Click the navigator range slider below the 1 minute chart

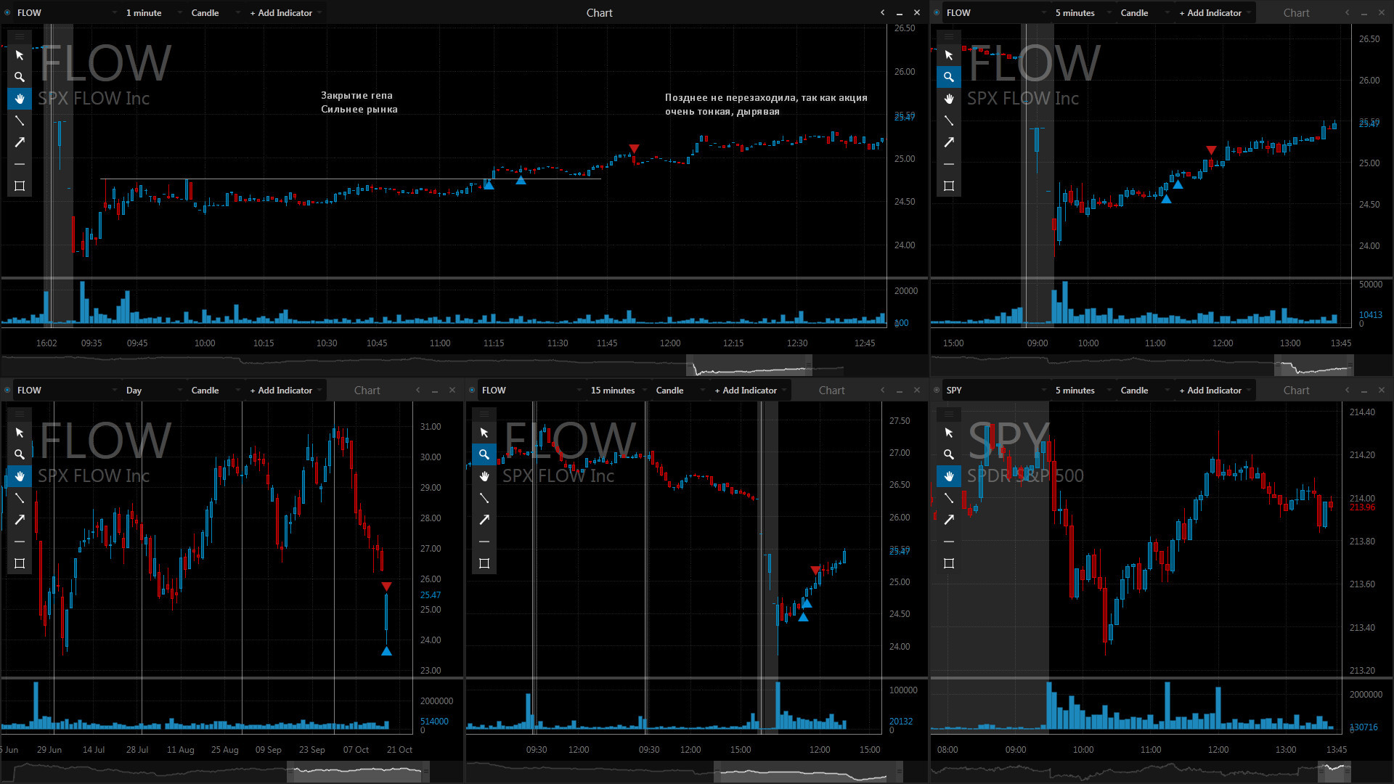pyautogui.click(x=749, y=365)
